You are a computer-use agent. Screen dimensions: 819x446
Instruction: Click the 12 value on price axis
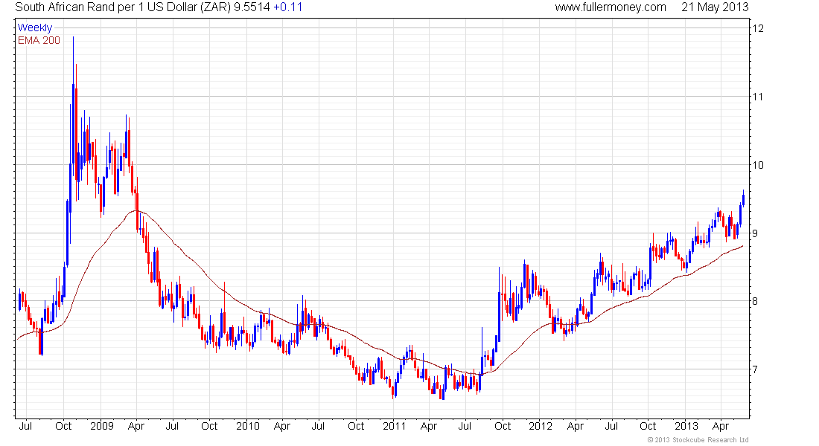click(757, 28)
